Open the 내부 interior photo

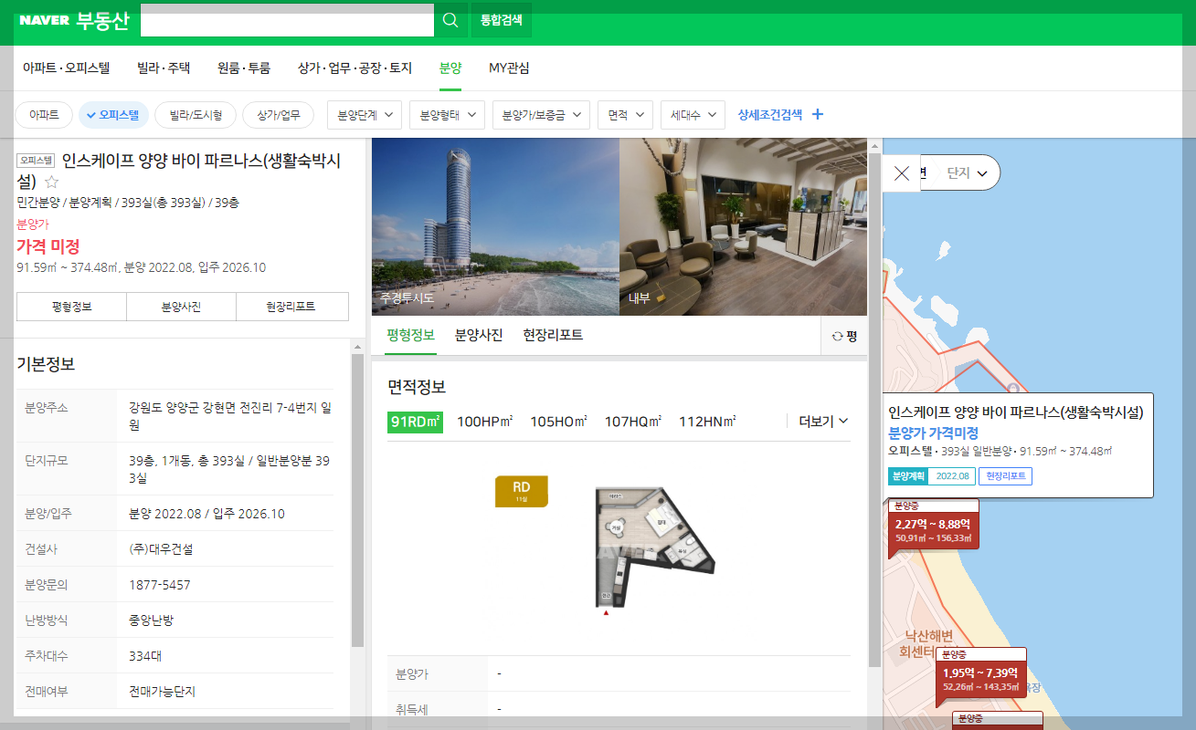point(743,226)
